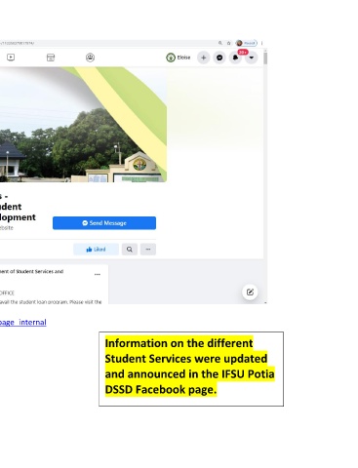
Task: Click the highlighted 'Information on the different' text
Action: pos(179,343)
